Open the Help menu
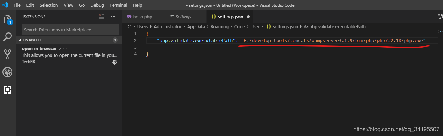The image size is (443, 136). point(138,5)
